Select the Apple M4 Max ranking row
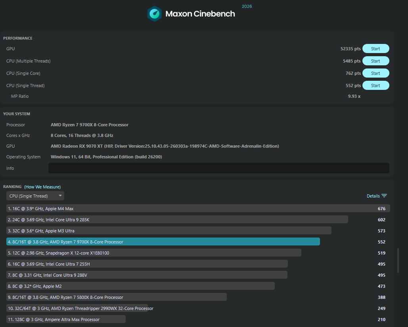 198,209
